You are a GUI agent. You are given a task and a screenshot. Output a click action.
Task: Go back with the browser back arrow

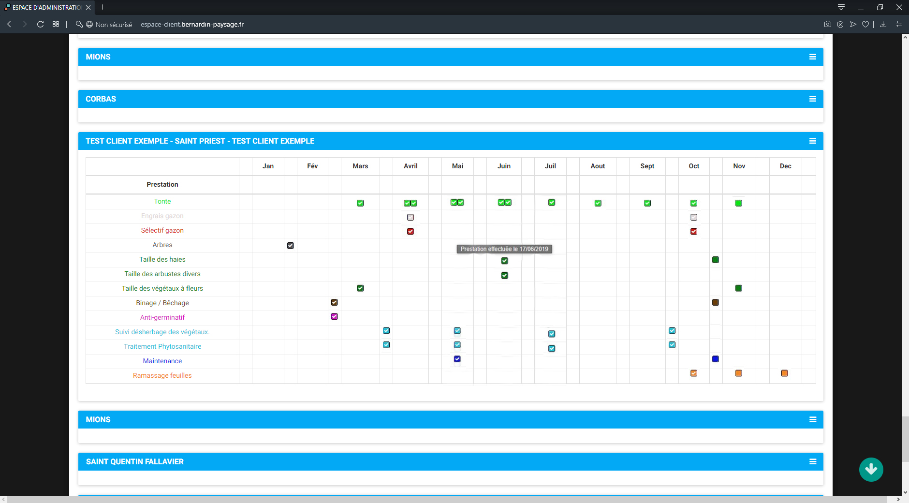tap(9, 24)
